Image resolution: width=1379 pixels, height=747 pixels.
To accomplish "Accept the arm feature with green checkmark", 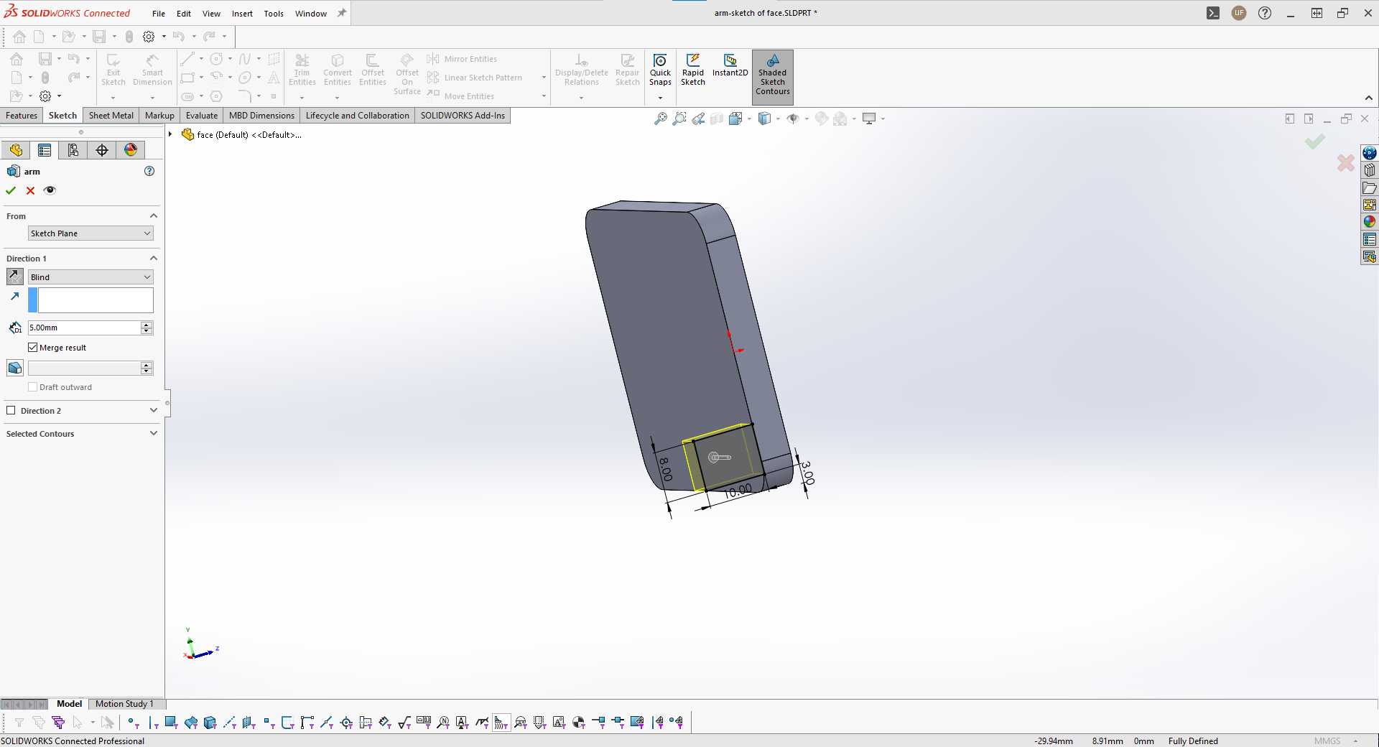I will 11,190.
